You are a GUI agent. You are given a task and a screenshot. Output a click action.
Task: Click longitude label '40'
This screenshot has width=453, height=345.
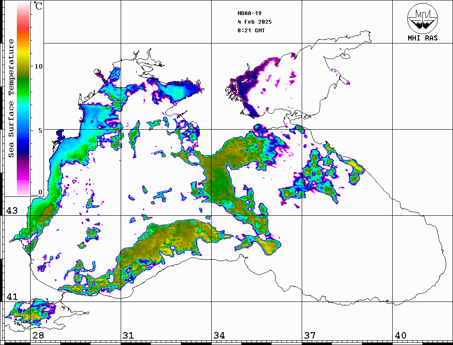pyautogui.click(x=400, y=336)
